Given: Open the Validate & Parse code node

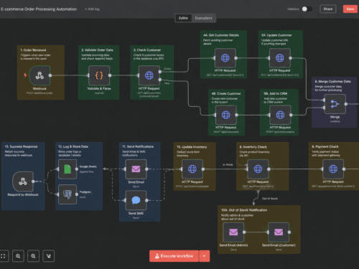Looking at the screenshot, I should click(x=99, y=75).
